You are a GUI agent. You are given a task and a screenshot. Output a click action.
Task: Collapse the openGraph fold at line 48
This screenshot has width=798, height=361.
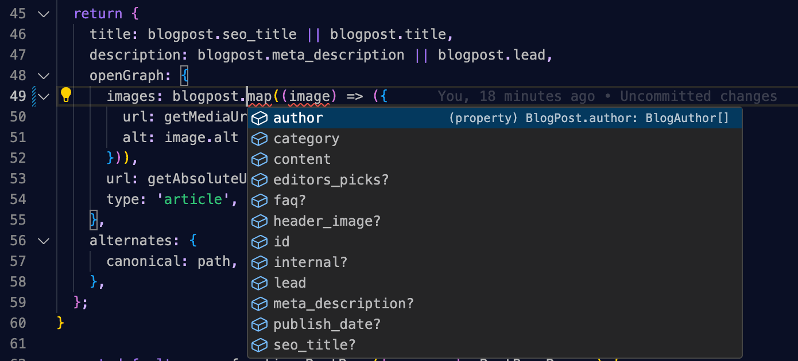44,76
